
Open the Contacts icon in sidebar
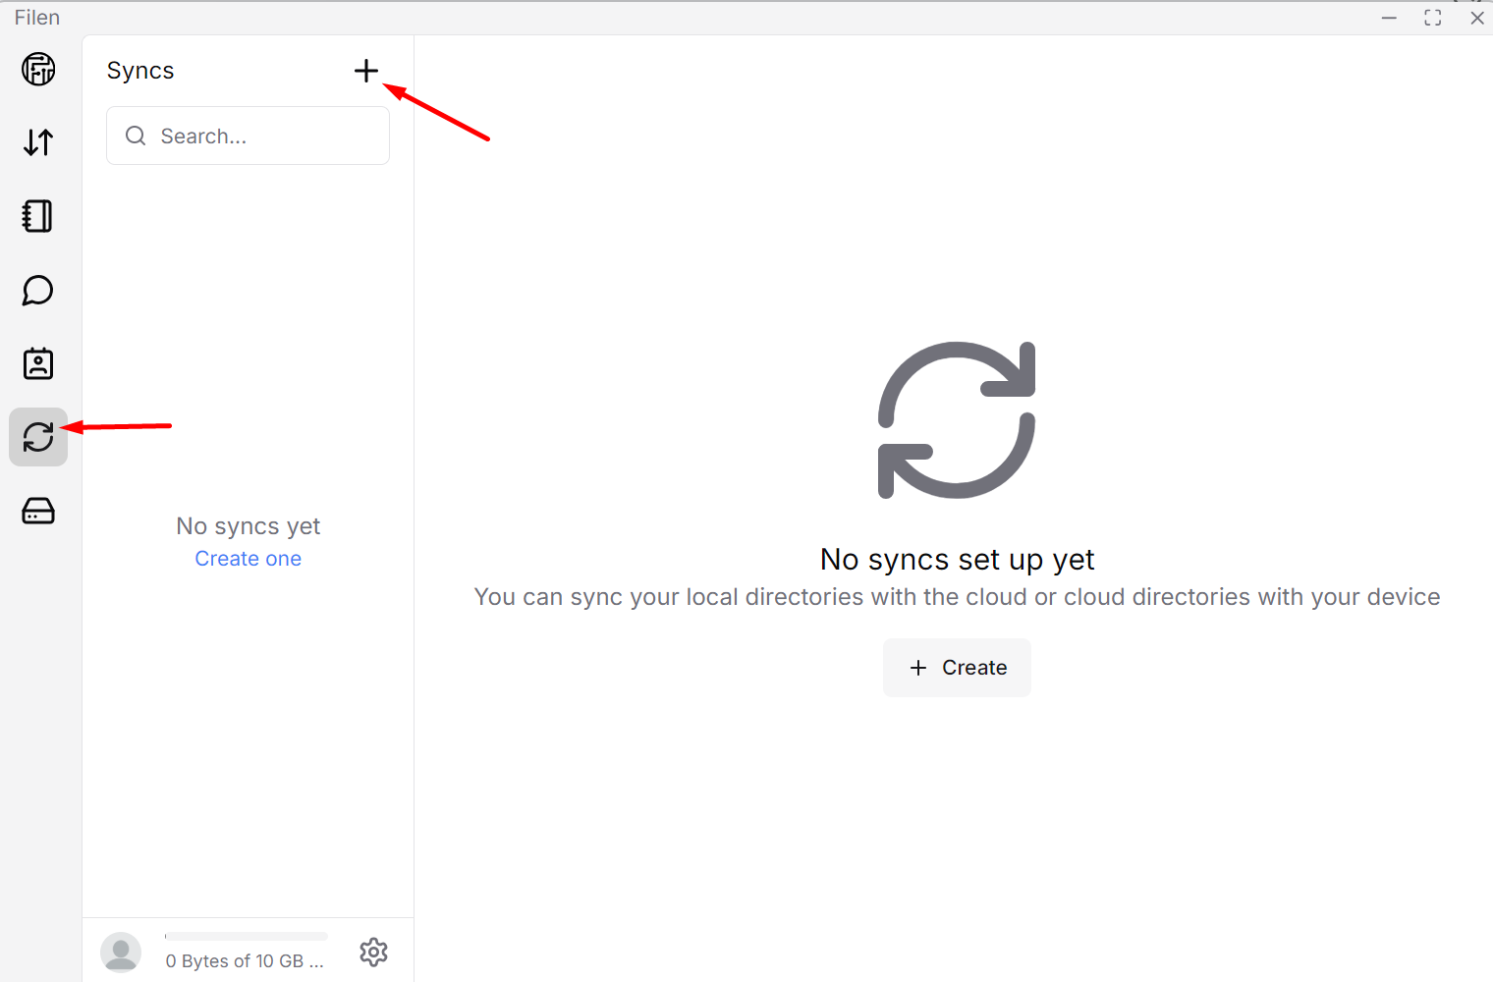pos(38,363)
